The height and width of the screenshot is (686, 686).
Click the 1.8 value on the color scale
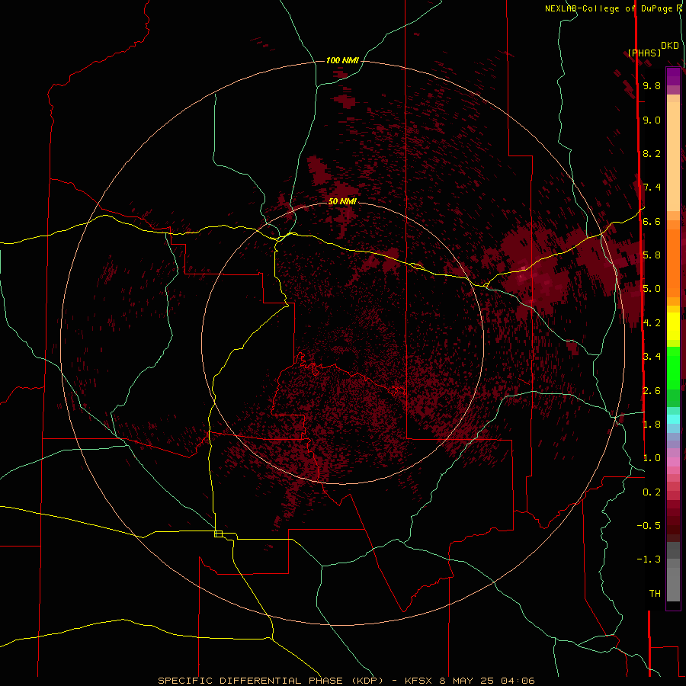(x=652, y=424)
